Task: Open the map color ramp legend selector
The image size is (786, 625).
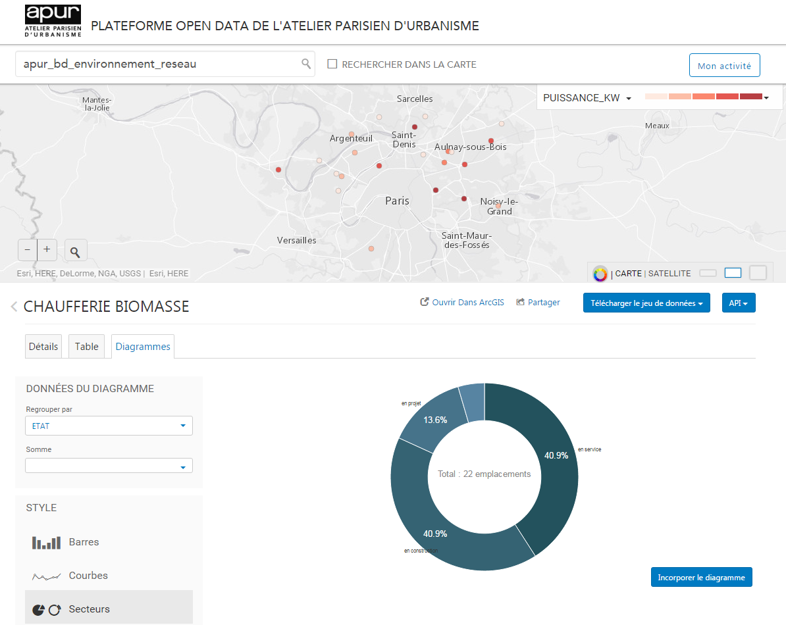Action: click(x=707, y=97)
